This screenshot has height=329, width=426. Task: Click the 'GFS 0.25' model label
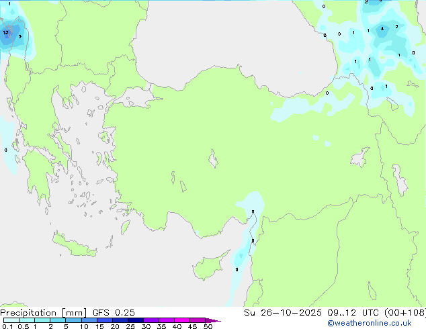(114, 313)
